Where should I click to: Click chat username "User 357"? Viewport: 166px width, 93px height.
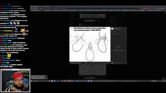5,11
